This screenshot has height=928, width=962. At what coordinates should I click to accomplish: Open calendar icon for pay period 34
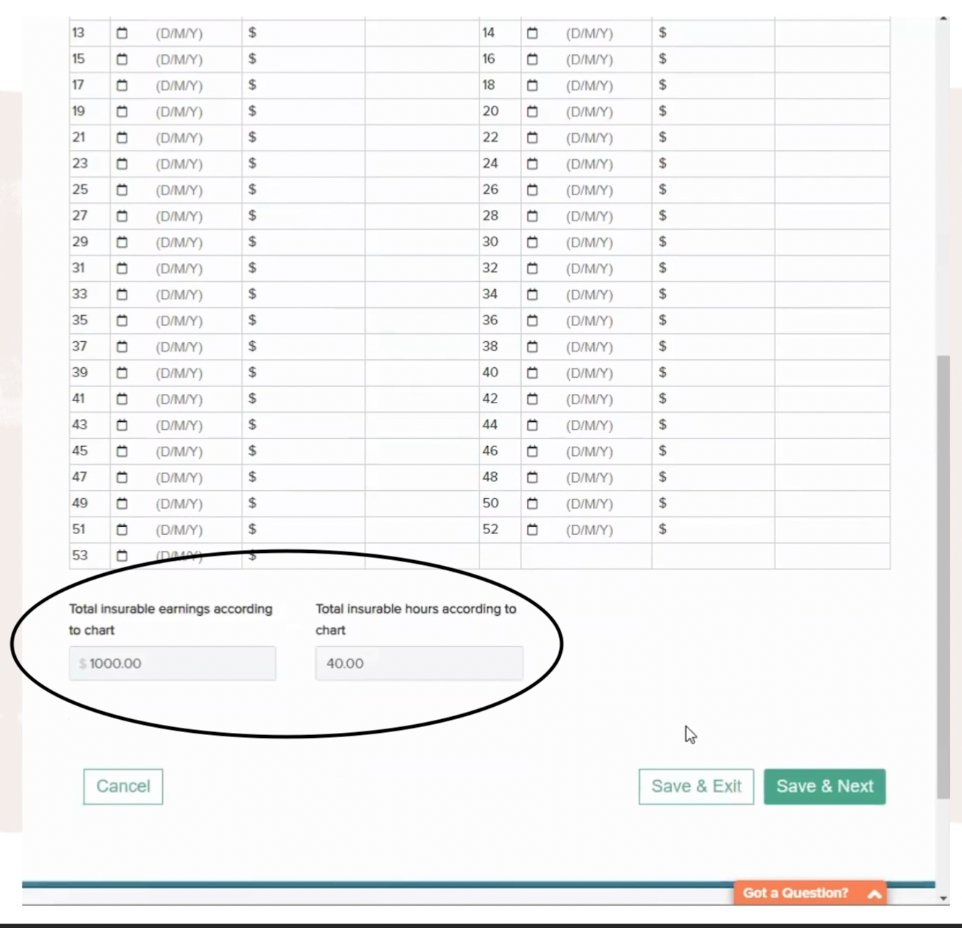(x=532, y=294)
